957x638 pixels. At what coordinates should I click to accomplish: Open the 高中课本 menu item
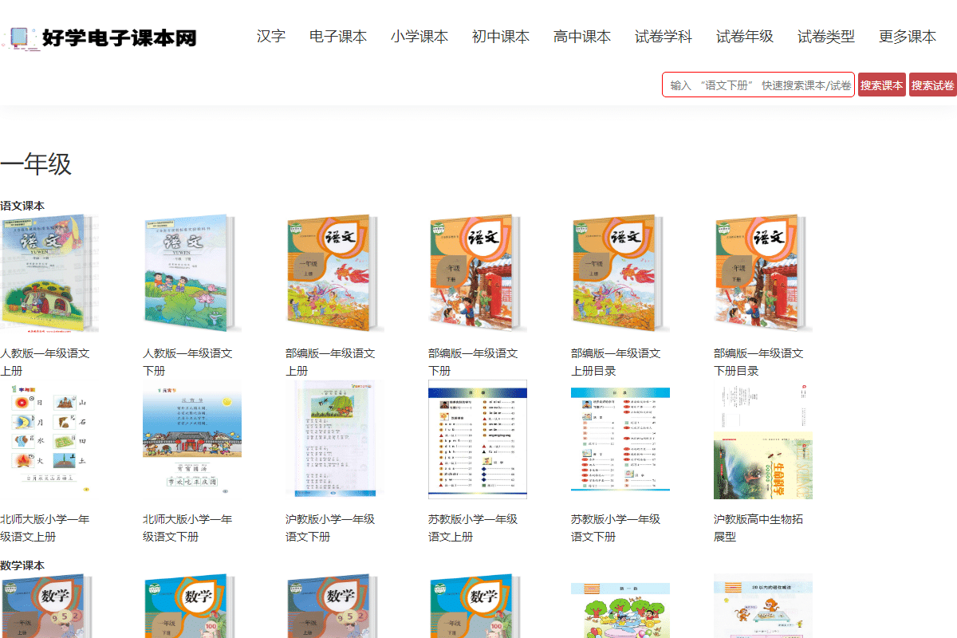coord(582,37)
